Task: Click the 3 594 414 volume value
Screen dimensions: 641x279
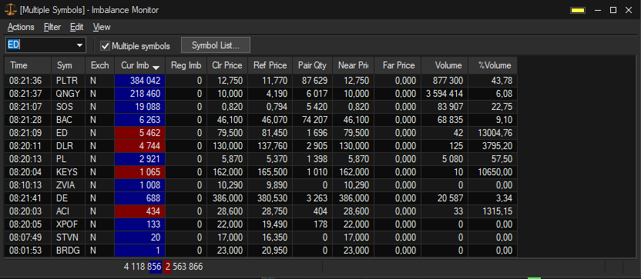Action: coord(445,94)
